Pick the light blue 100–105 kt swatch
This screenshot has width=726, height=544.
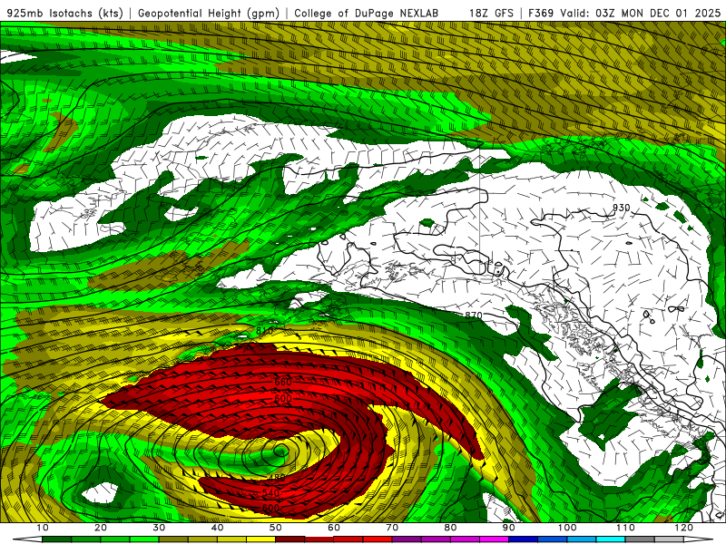pyautogui.click(x=582, y=539)
